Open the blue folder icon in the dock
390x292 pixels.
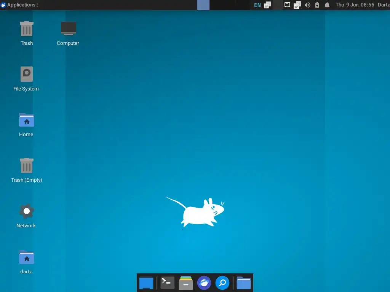(x=243, y=283)
